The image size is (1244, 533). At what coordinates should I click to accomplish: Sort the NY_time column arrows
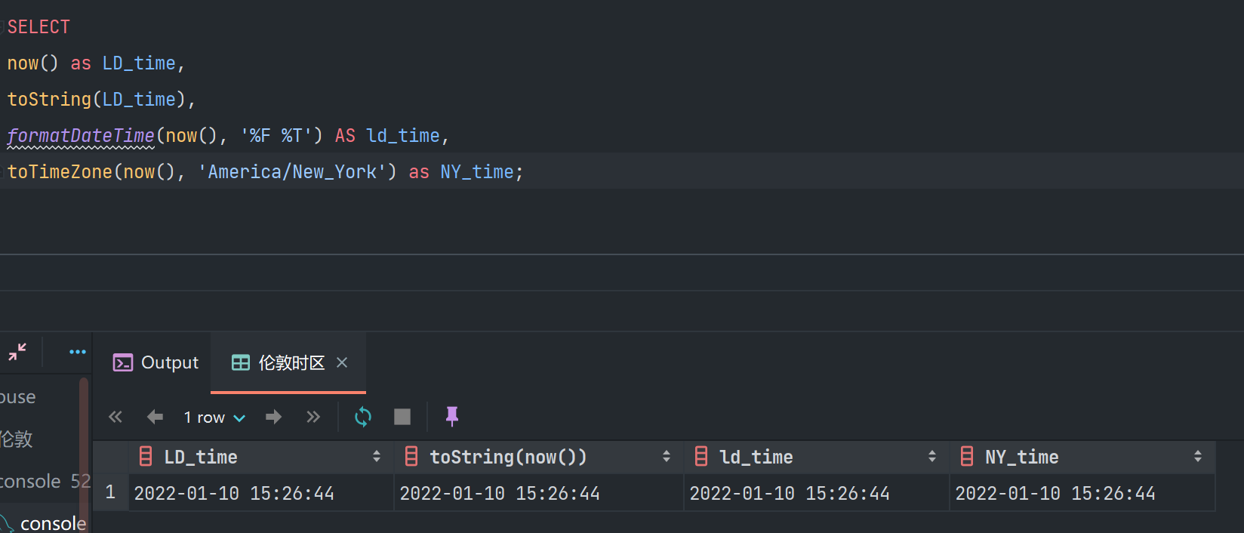coord(1198,457)
